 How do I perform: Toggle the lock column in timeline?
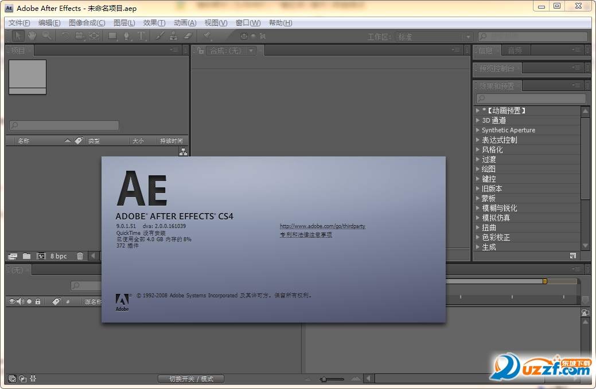coord(38,301)
